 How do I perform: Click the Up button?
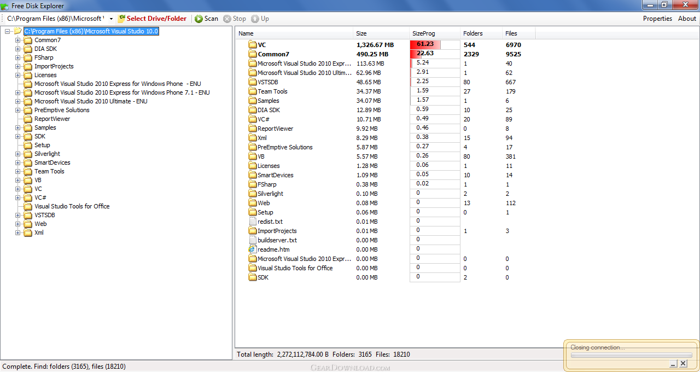(x=260, y=19)
